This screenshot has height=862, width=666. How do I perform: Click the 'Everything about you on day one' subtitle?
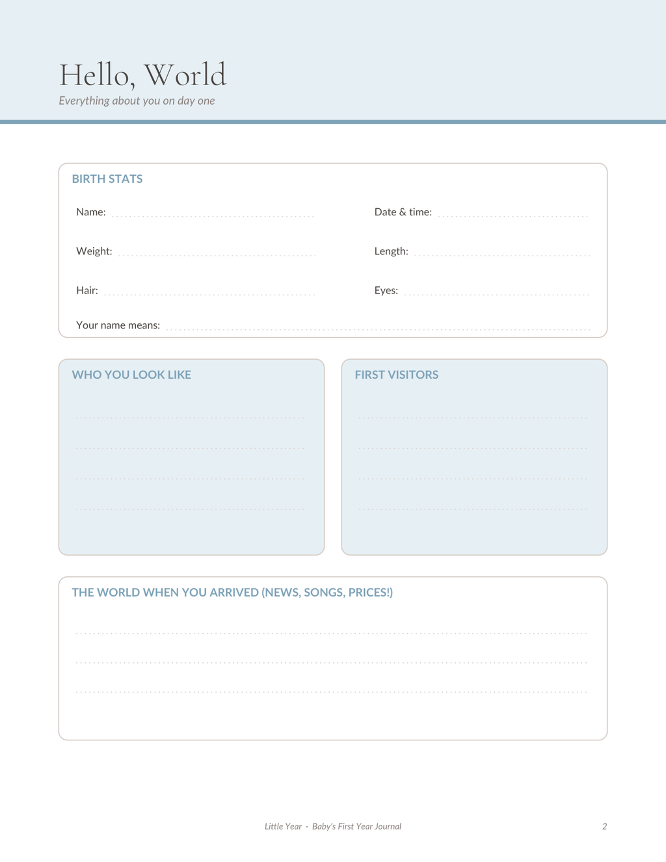pos(137,101)
